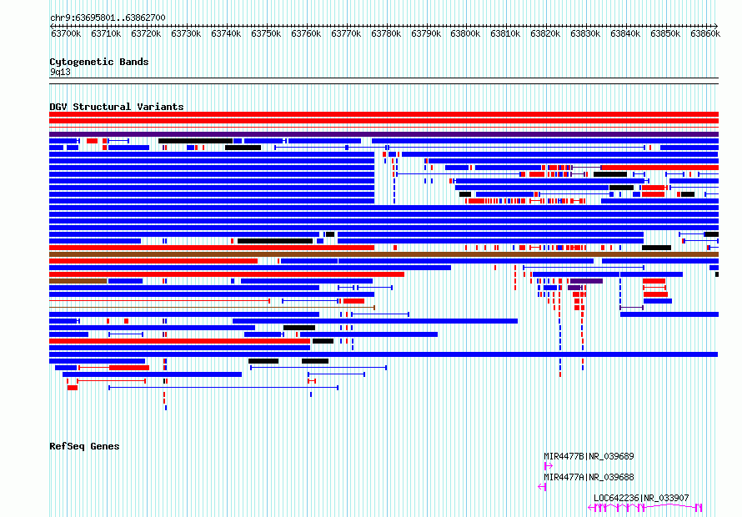Screen dimensions: 742x517
Task: Click the DGV Structural Variants track title
Action: click(117, 107)
